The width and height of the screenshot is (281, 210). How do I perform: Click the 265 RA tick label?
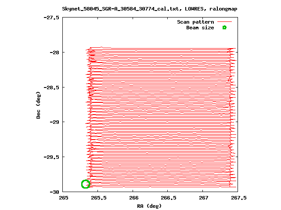(64, 198)
